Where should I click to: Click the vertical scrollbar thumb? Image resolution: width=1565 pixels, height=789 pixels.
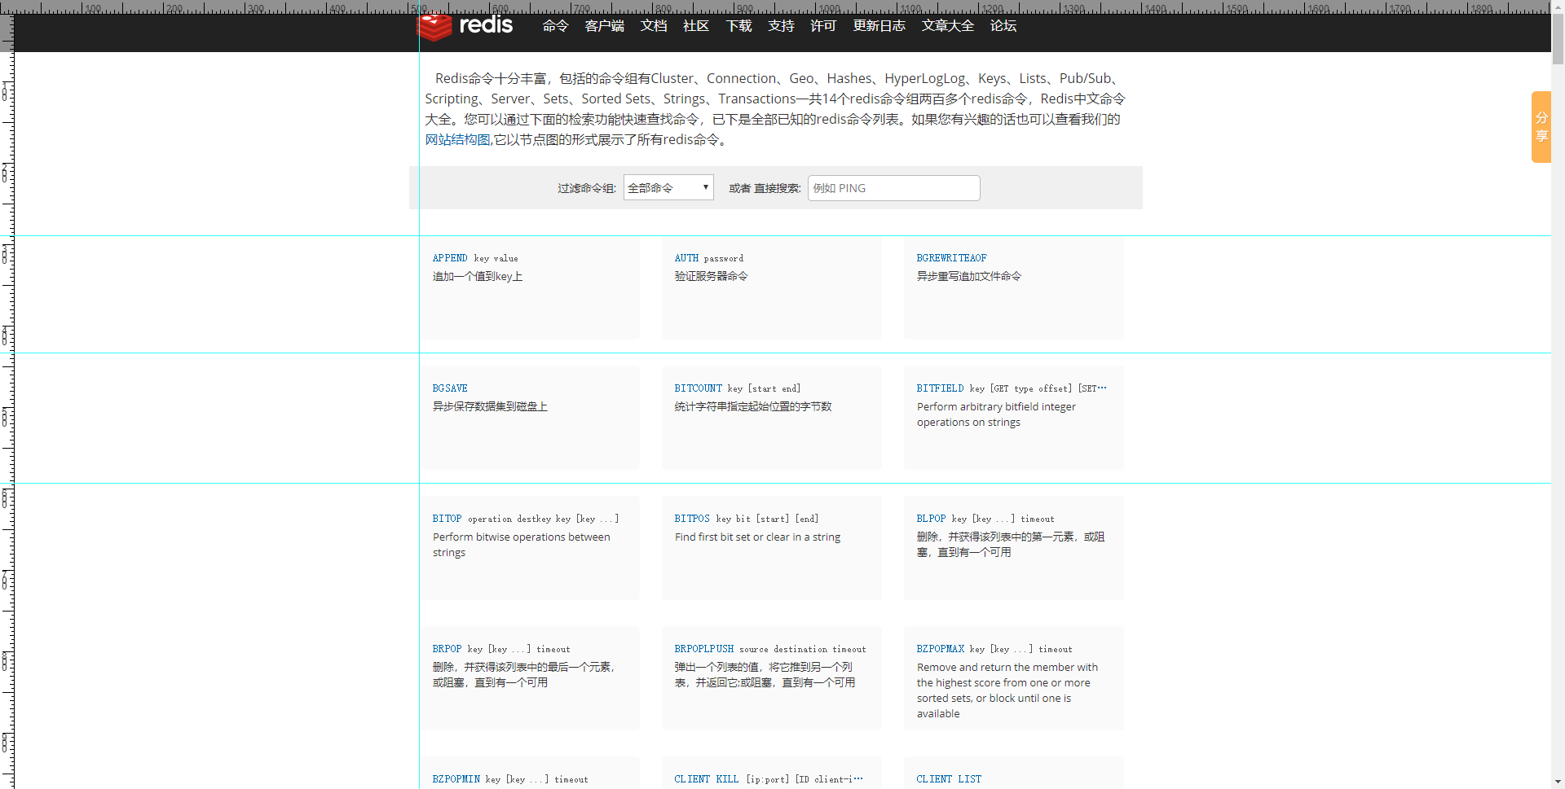pos(1558,40)
